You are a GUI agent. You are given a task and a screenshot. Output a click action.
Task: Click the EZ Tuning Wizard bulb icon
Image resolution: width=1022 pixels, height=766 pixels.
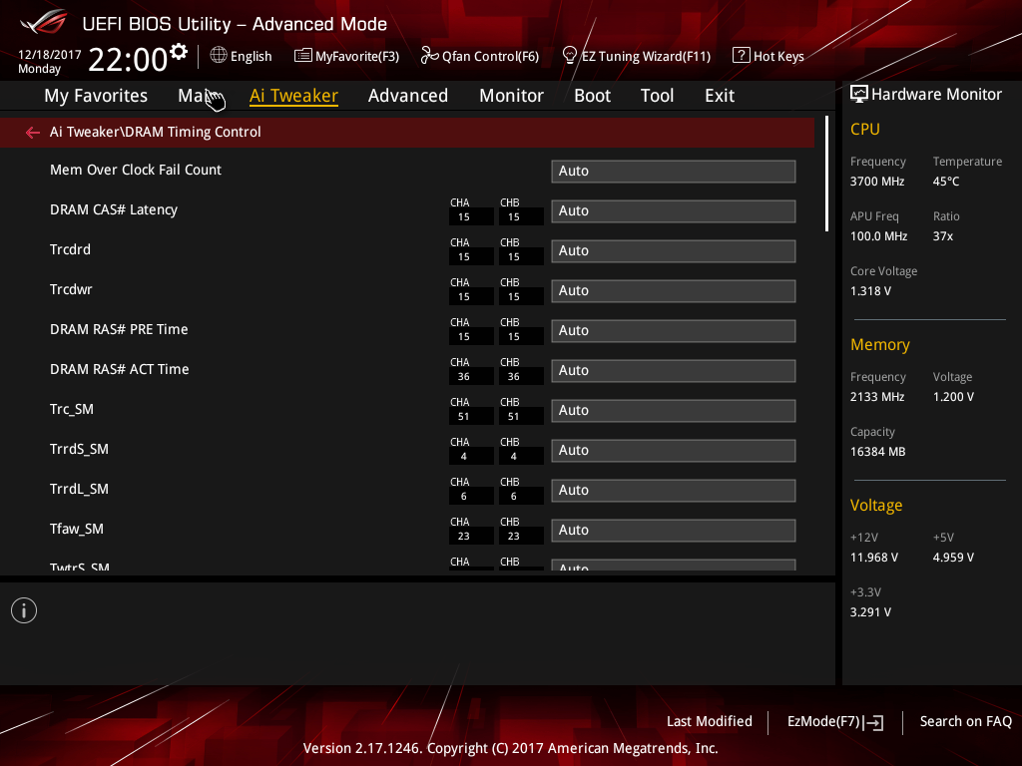pyautogui.click(x=569, y=56)
